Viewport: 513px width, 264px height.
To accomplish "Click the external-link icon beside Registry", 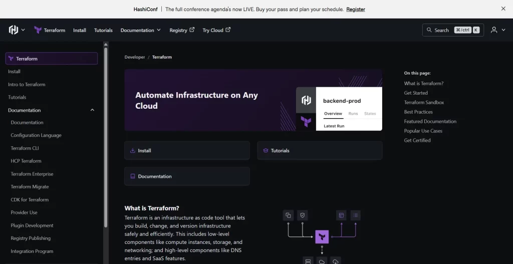I will (x=192, y=30).
